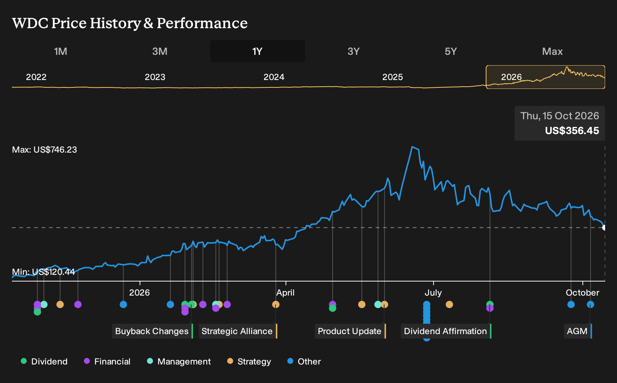Click the only green Dividend dot between April and July
Image resolution: width=617 pixels, height=383 pixels.
[x=333, y=308]
